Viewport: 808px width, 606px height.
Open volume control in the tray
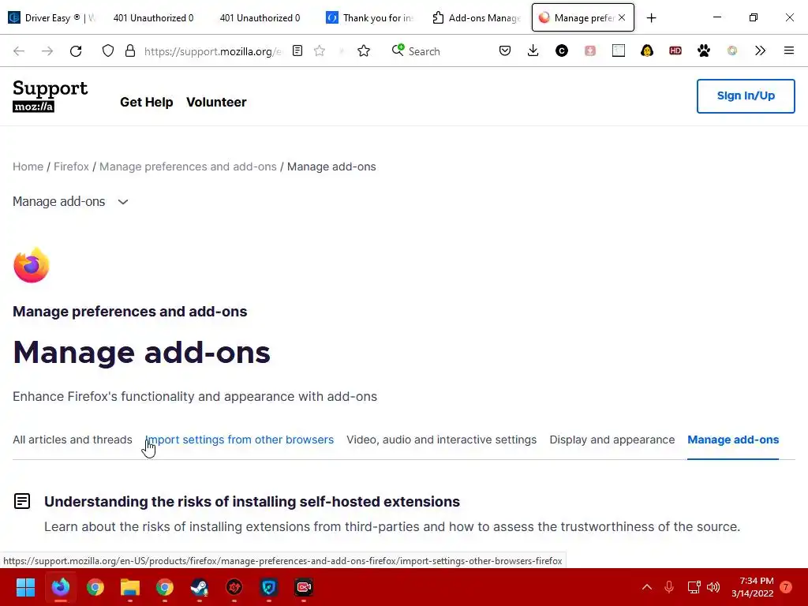pyautogui.click(x=713, y=587)
